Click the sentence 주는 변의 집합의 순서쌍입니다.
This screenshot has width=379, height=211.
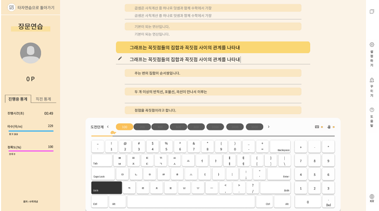213,73
